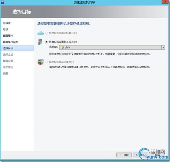Click the library books icon
This screenshot has height=162, width=170.
(41, 62)
